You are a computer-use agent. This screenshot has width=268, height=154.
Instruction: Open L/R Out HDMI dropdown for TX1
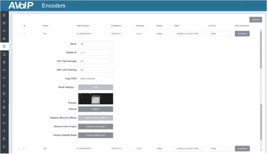[x=220, y=34]
